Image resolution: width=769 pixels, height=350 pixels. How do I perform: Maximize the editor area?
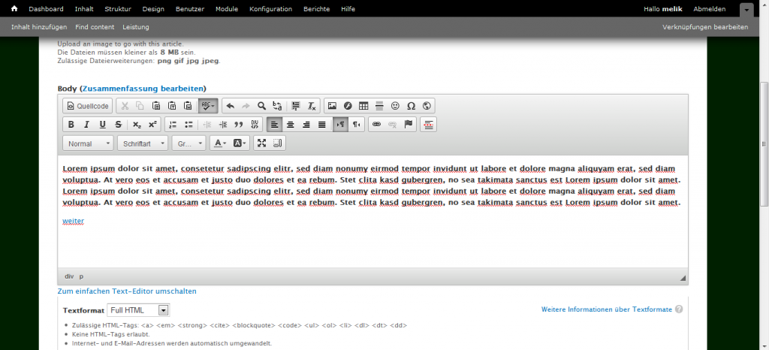[261, 143]
